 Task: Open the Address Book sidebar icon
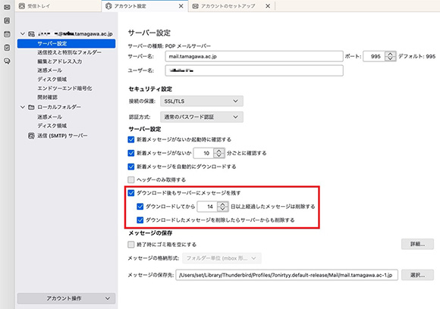coord(7,20)
